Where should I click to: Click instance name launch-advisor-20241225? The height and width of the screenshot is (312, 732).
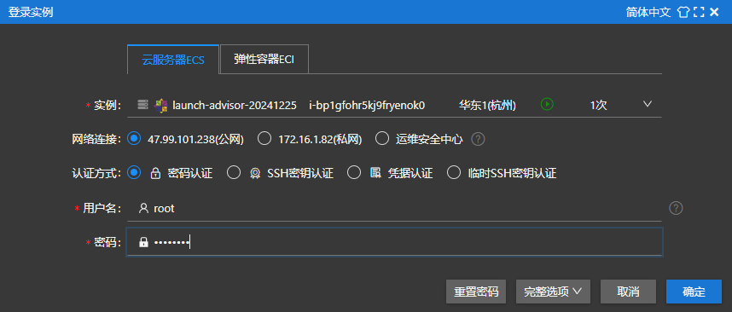coord(235,105)
